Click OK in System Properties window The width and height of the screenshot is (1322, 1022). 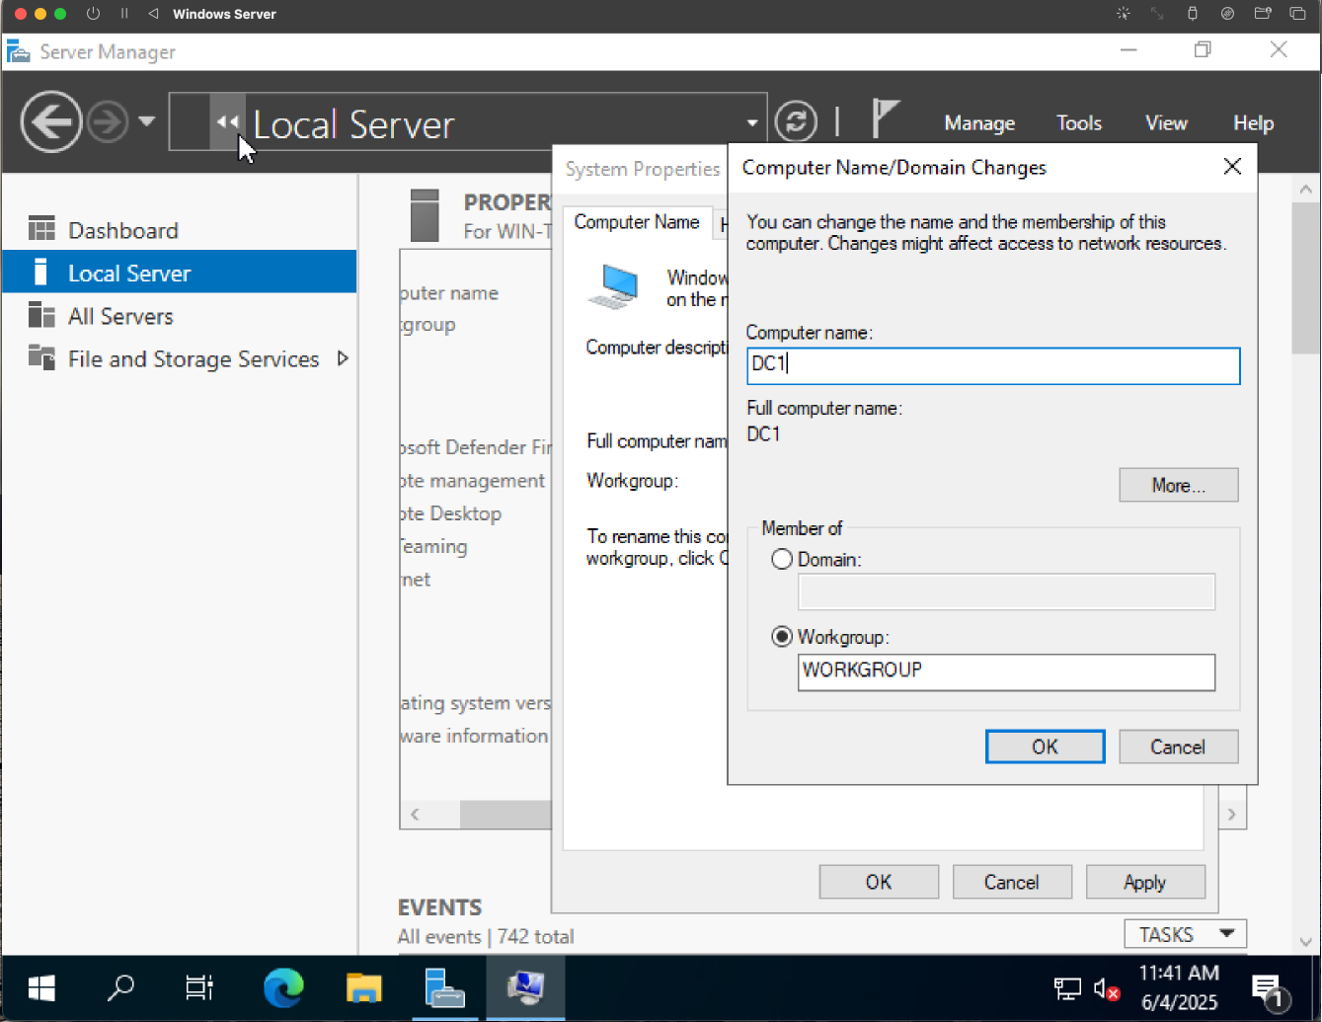(x=879, y=882)
